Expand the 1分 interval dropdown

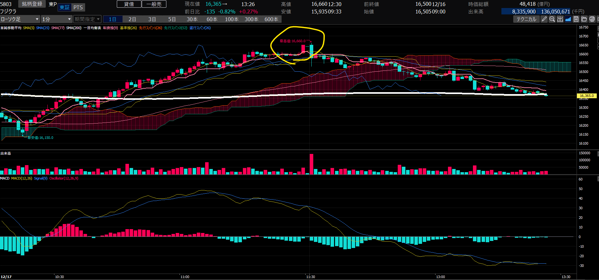(x=56, y=19)
